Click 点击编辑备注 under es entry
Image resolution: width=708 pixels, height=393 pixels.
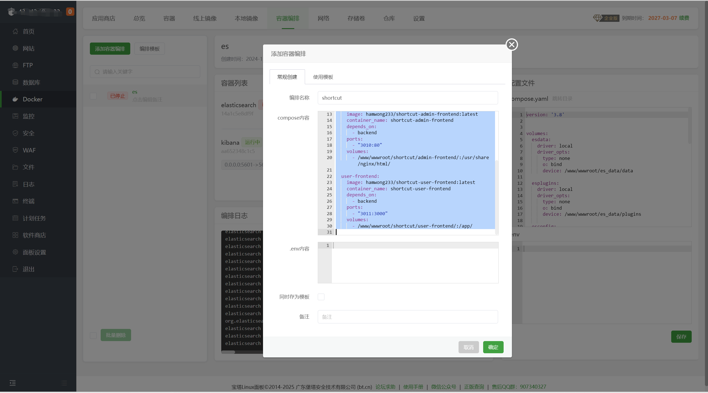pyautogui.click(x=147, y=99)
